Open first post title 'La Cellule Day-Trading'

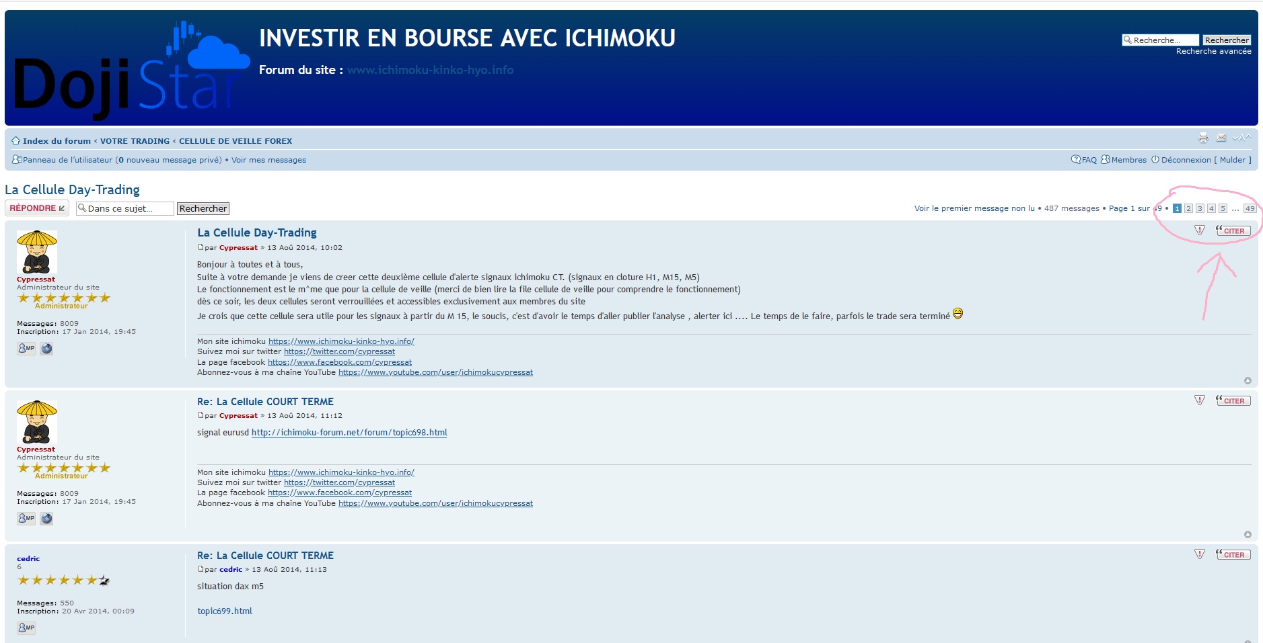pos(256,232)
